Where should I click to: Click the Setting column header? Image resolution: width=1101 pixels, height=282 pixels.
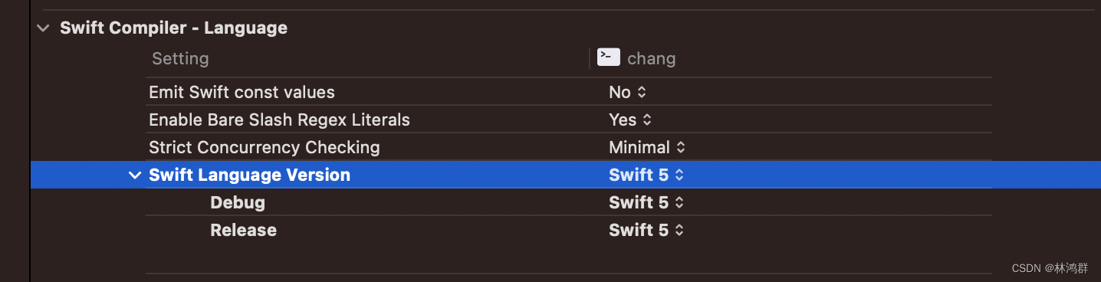pos(180,58)
